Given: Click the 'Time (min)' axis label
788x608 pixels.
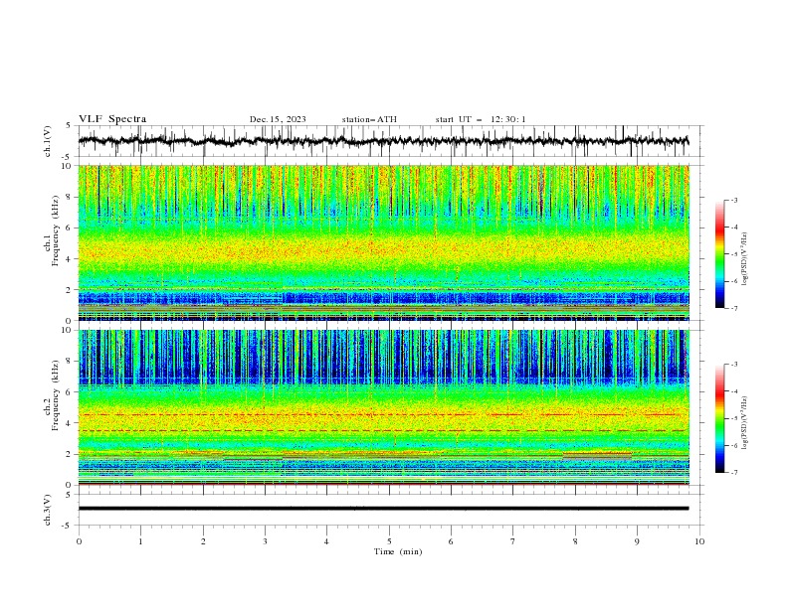Looking at the screenshot, I should coord(398,551).
